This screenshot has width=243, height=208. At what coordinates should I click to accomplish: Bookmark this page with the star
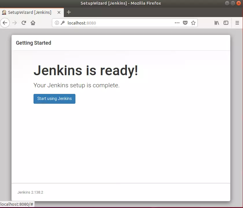193,23
